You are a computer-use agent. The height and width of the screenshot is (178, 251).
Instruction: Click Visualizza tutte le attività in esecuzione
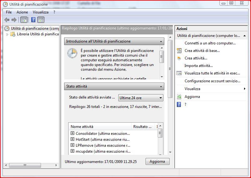pos(212,73)
